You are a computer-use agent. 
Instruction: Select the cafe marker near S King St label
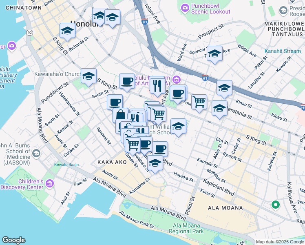pyautogui.click(x=127, y=82)
